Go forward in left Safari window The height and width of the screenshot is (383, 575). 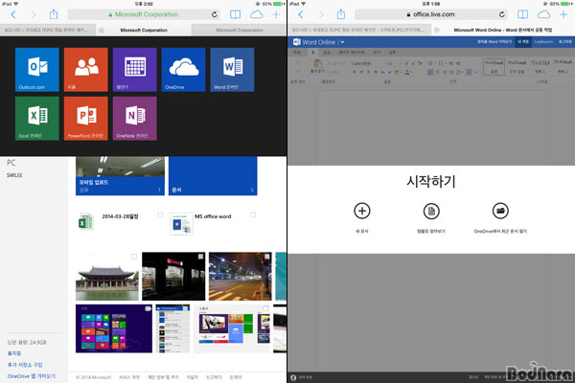(34, 14)
